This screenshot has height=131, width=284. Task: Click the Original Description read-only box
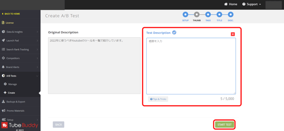[x=94, y=65]
